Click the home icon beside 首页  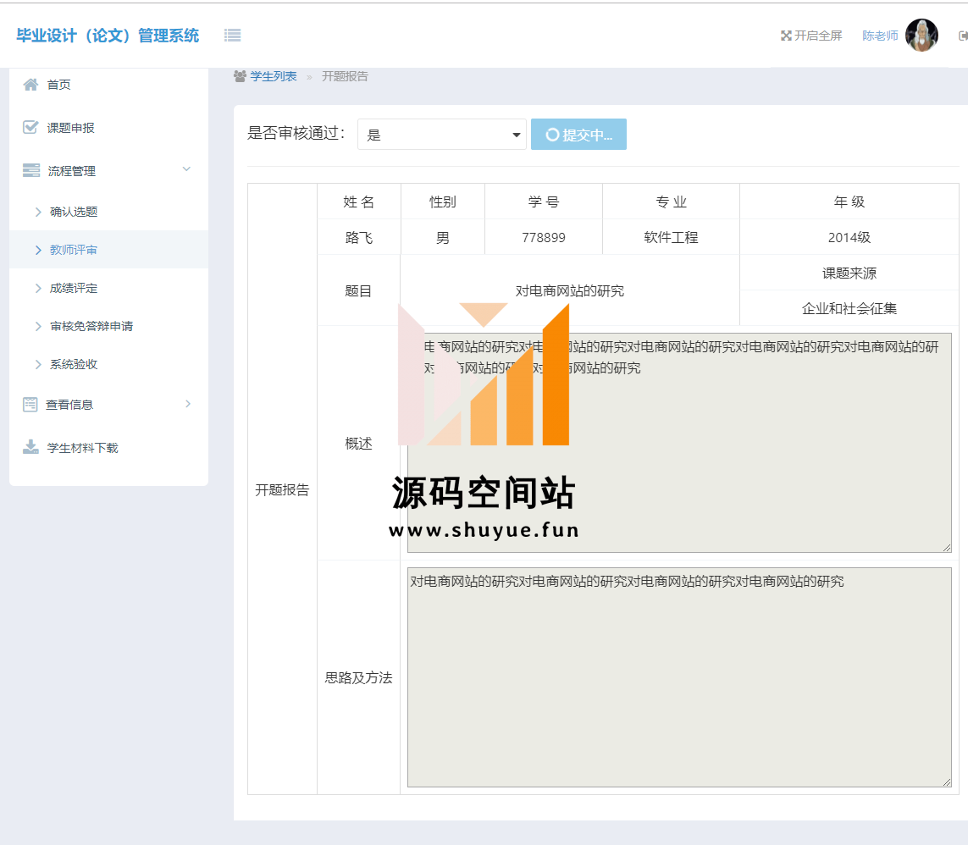[x=30, y=85]
